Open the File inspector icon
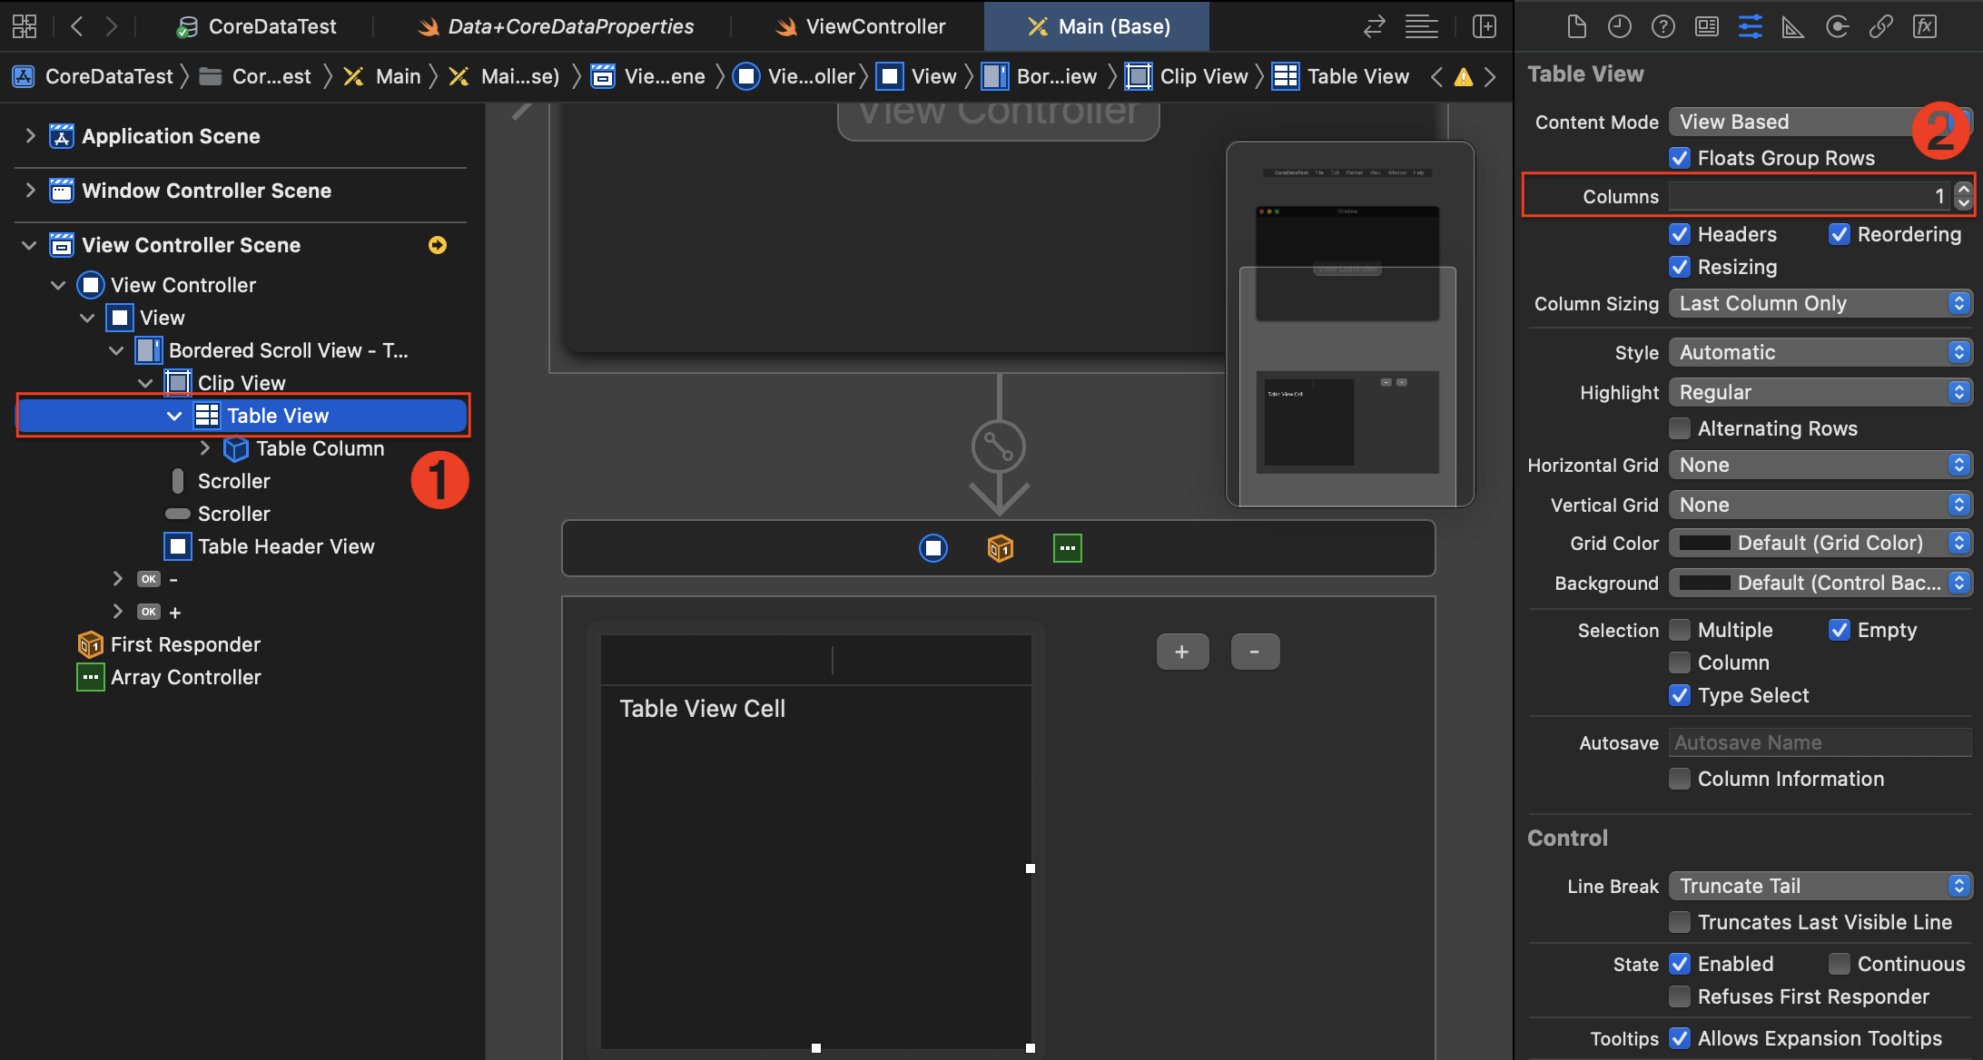 tap(1576, 26)
